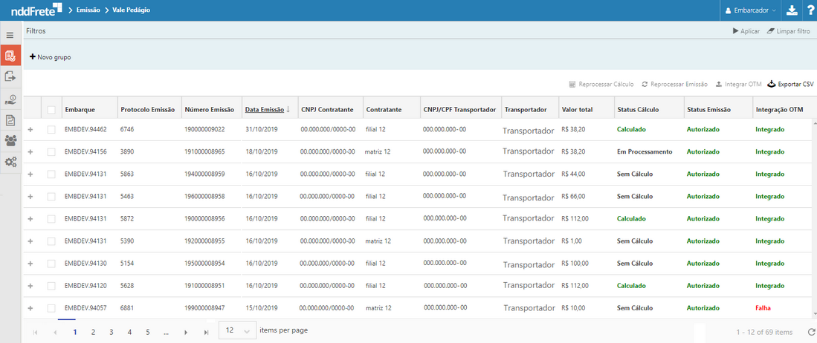Toggle the select-all checkbox in header
The height and width of the screenshot is (343, 817).
51,110
